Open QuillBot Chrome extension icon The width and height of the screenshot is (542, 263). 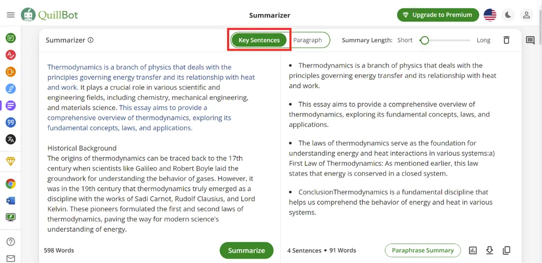11,184
